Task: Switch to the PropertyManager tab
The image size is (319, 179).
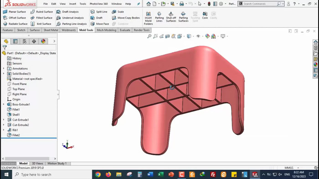Action: (15, 41)
